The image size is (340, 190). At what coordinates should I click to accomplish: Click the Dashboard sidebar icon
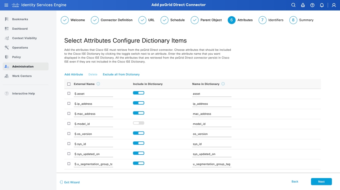point(7,29)
